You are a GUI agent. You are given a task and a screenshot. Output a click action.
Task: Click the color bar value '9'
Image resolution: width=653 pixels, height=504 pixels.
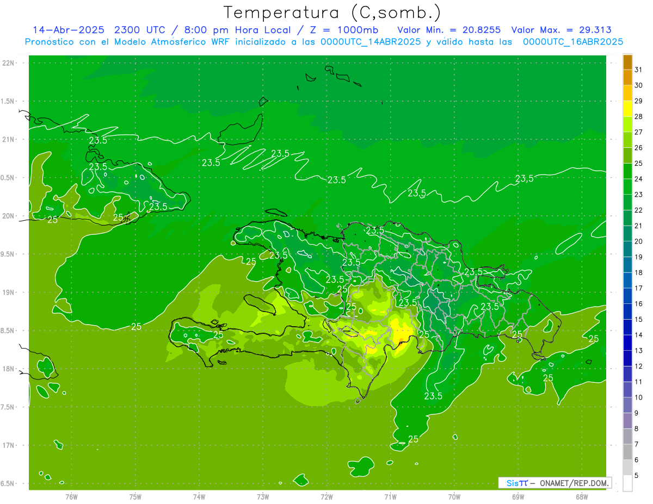click(x=637, y=413)
